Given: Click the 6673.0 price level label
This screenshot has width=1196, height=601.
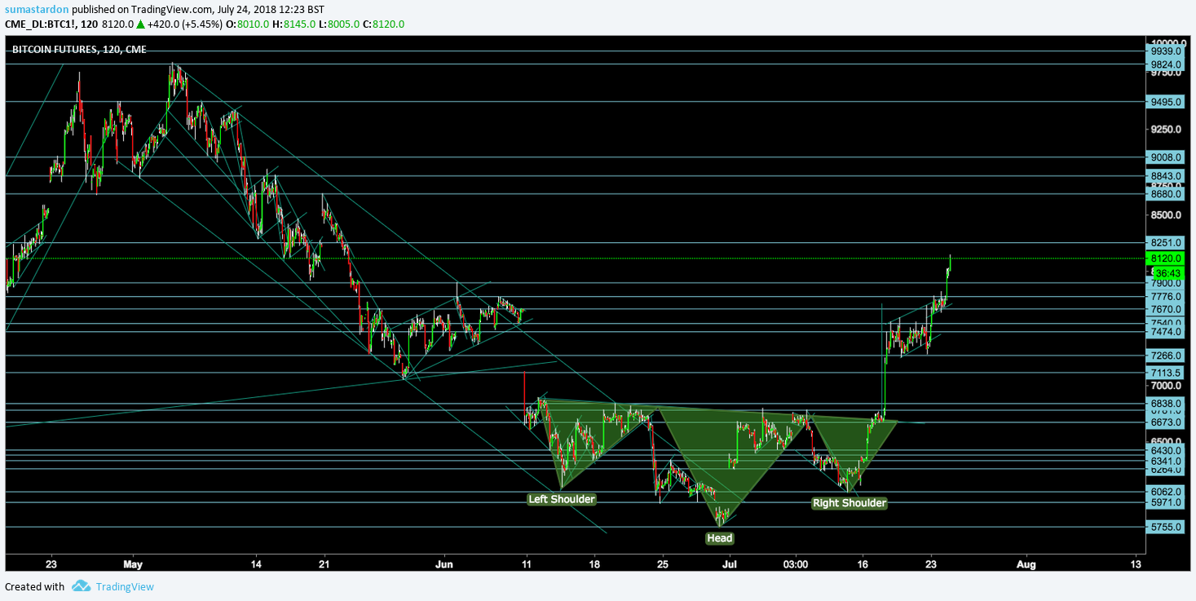Looking at the screenshot, I should point(1166,422).
